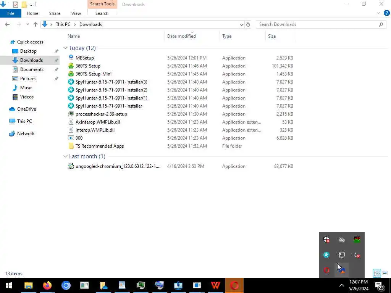Image resolution: width=391 pixels, height=293 pixels.
Task: Click the SpyHunter tray icon
Action: [x=326, y=255]
